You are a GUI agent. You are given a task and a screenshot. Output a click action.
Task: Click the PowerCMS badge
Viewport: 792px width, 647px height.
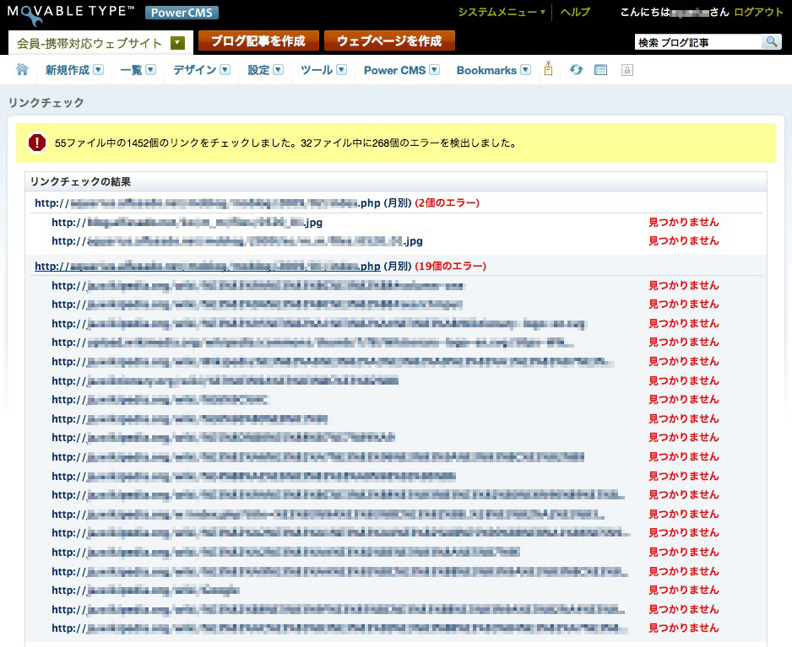pos(182,13)
